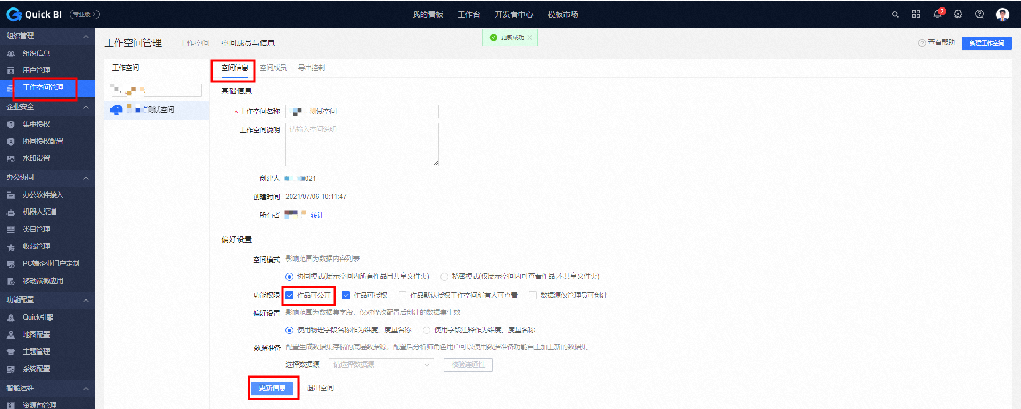The image size is (1021, 409).
Task: Open the 选择数据源 dropdown
Action: tap(381, 365)
